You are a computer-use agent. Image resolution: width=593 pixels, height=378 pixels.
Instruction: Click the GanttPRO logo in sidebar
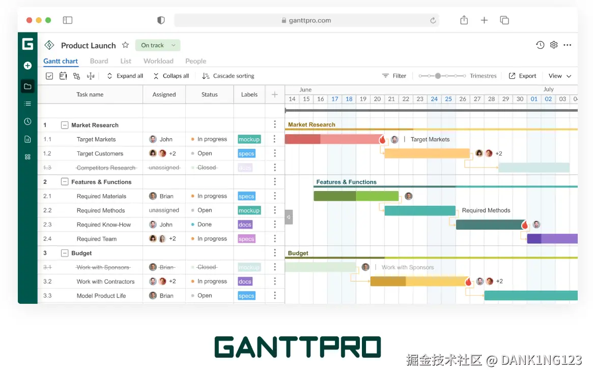pyautogui.click(x=27, y=44)
